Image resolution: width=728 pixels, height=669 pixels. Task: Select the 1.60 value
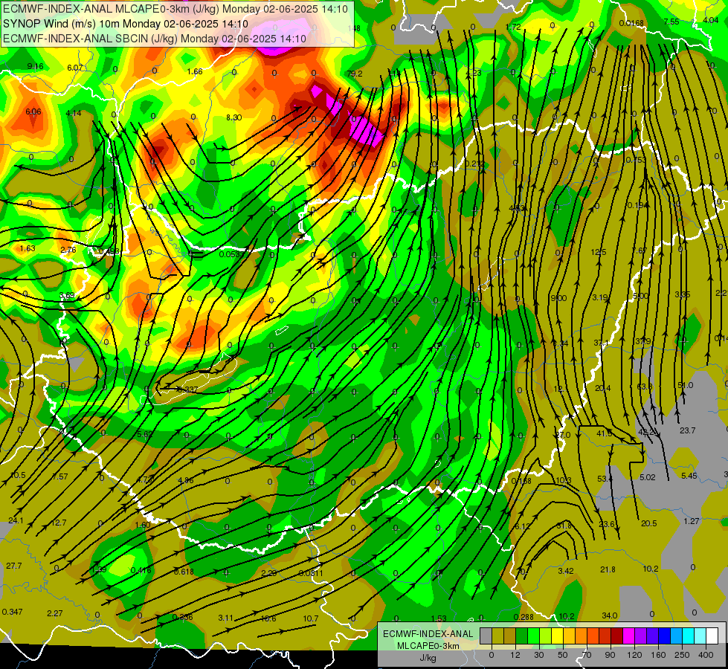(x=143, y=525)
